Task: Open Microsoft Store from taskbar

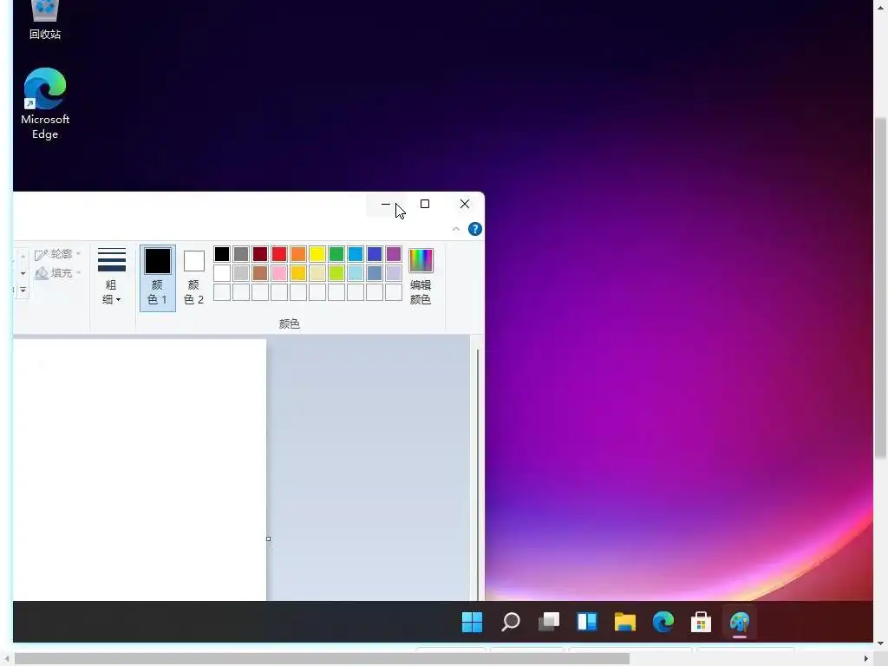Action: [x=701, y=622]
